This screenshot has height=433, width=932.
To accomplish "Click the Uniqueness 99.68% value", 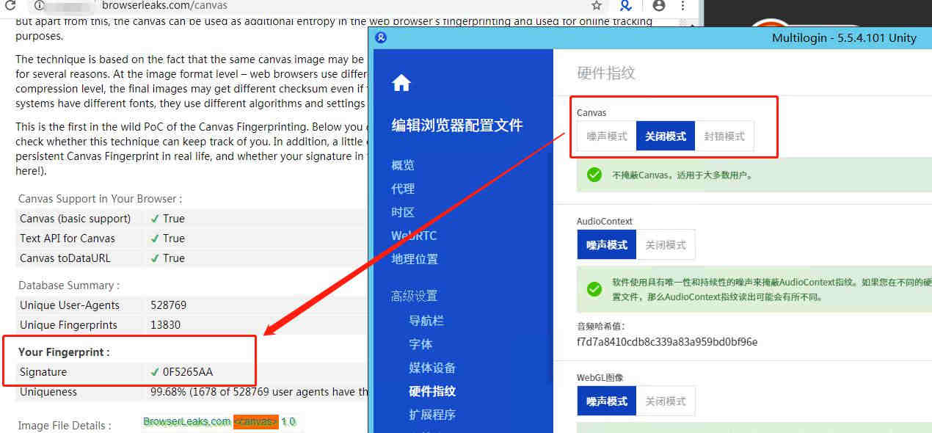I will click(x=259, y=392).
